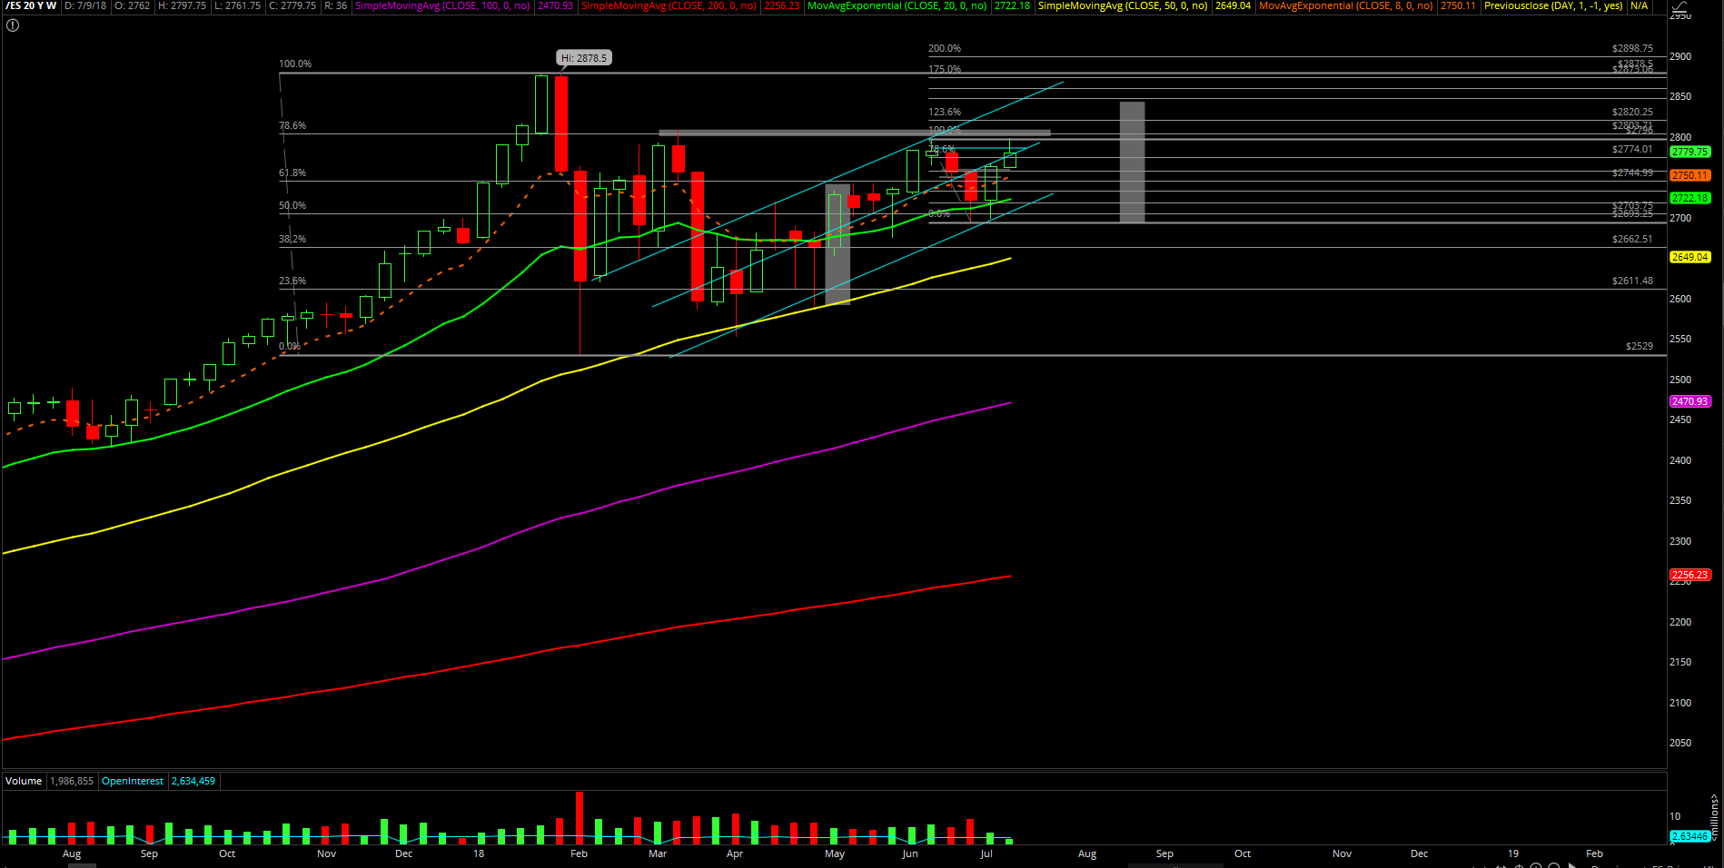Open SimpleMovingAvg (CLOSE, 50) study label
The image size is (1724, 868).
click(x=1123, y=5)
